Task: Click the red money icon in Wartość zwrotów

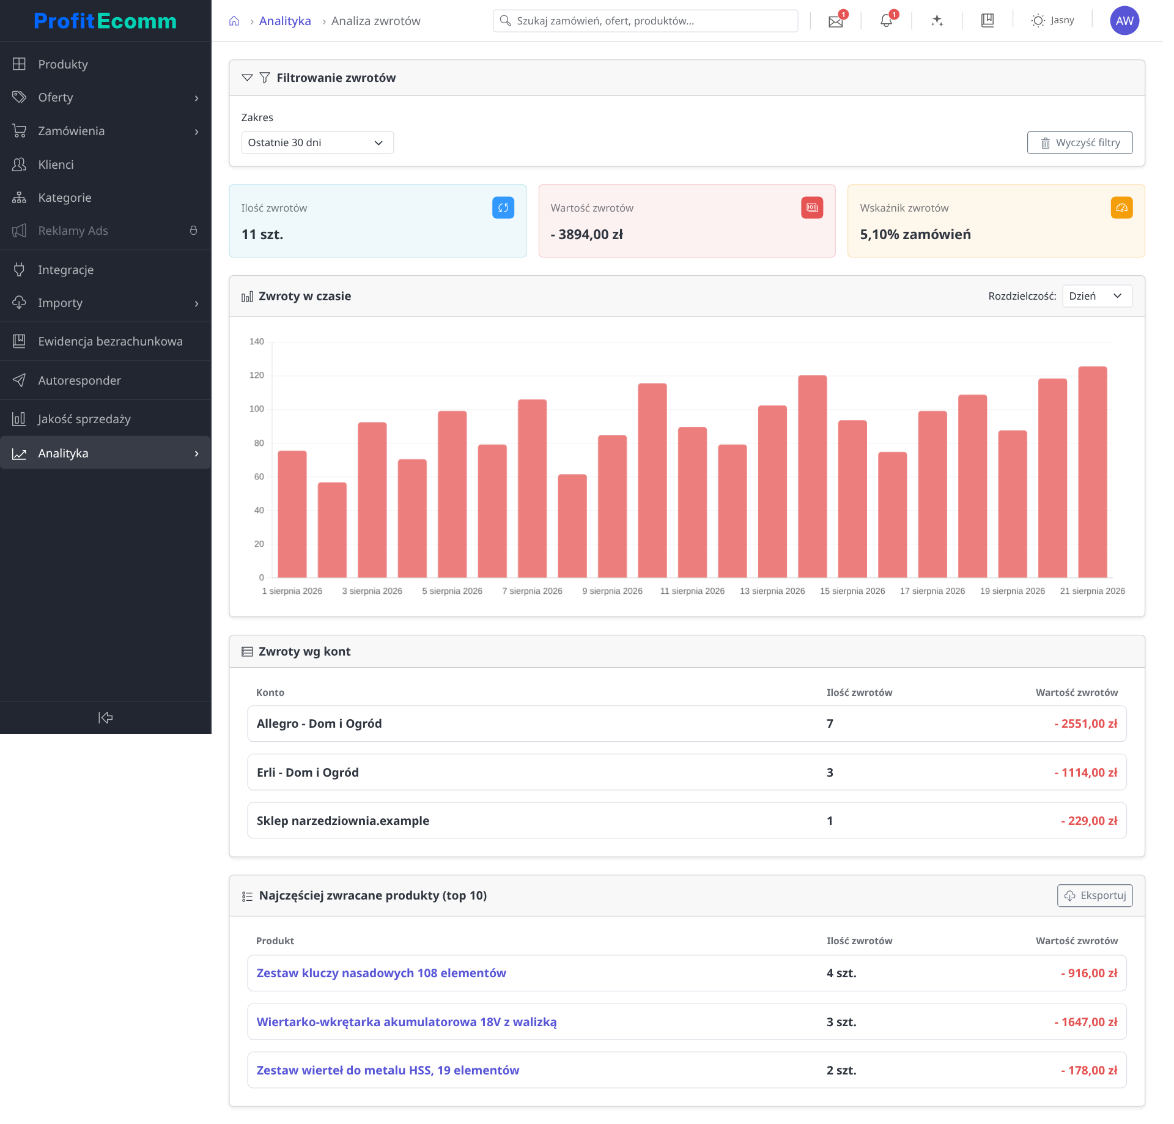Action: tap(812, 208)
